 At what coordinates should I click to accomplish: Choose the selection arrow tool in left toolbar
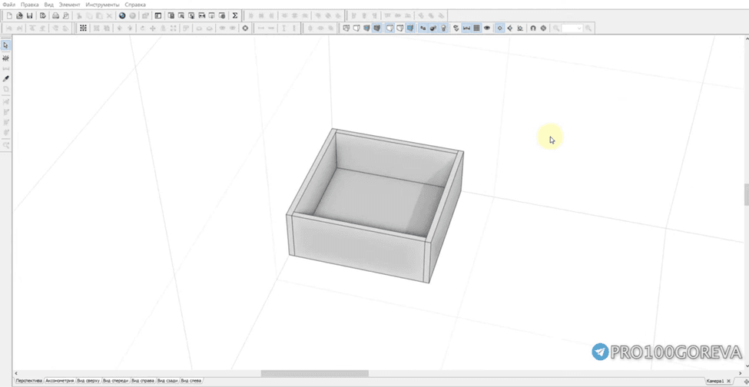click(5, 45)
